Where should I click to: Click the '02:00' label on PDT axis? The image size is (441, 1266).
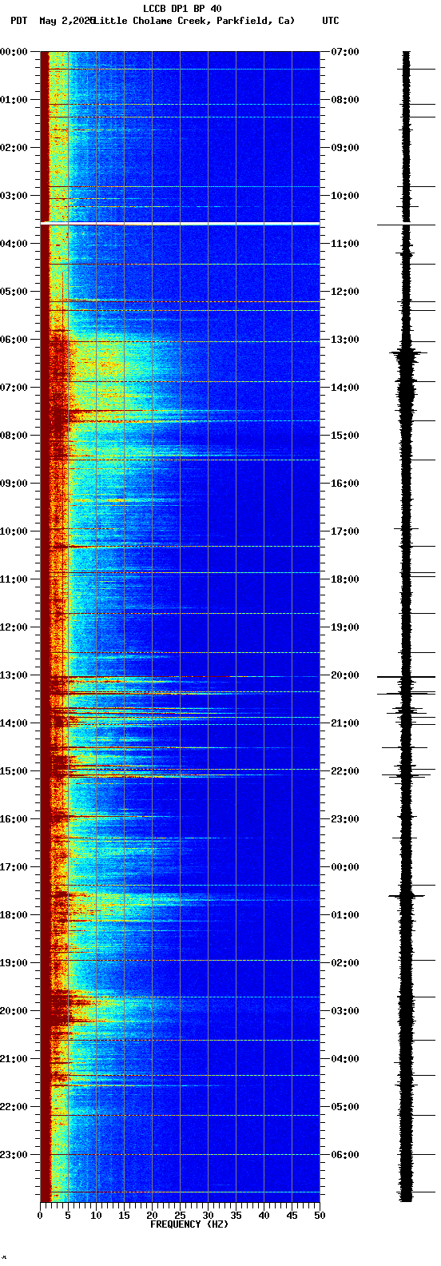tap(14, 148)
